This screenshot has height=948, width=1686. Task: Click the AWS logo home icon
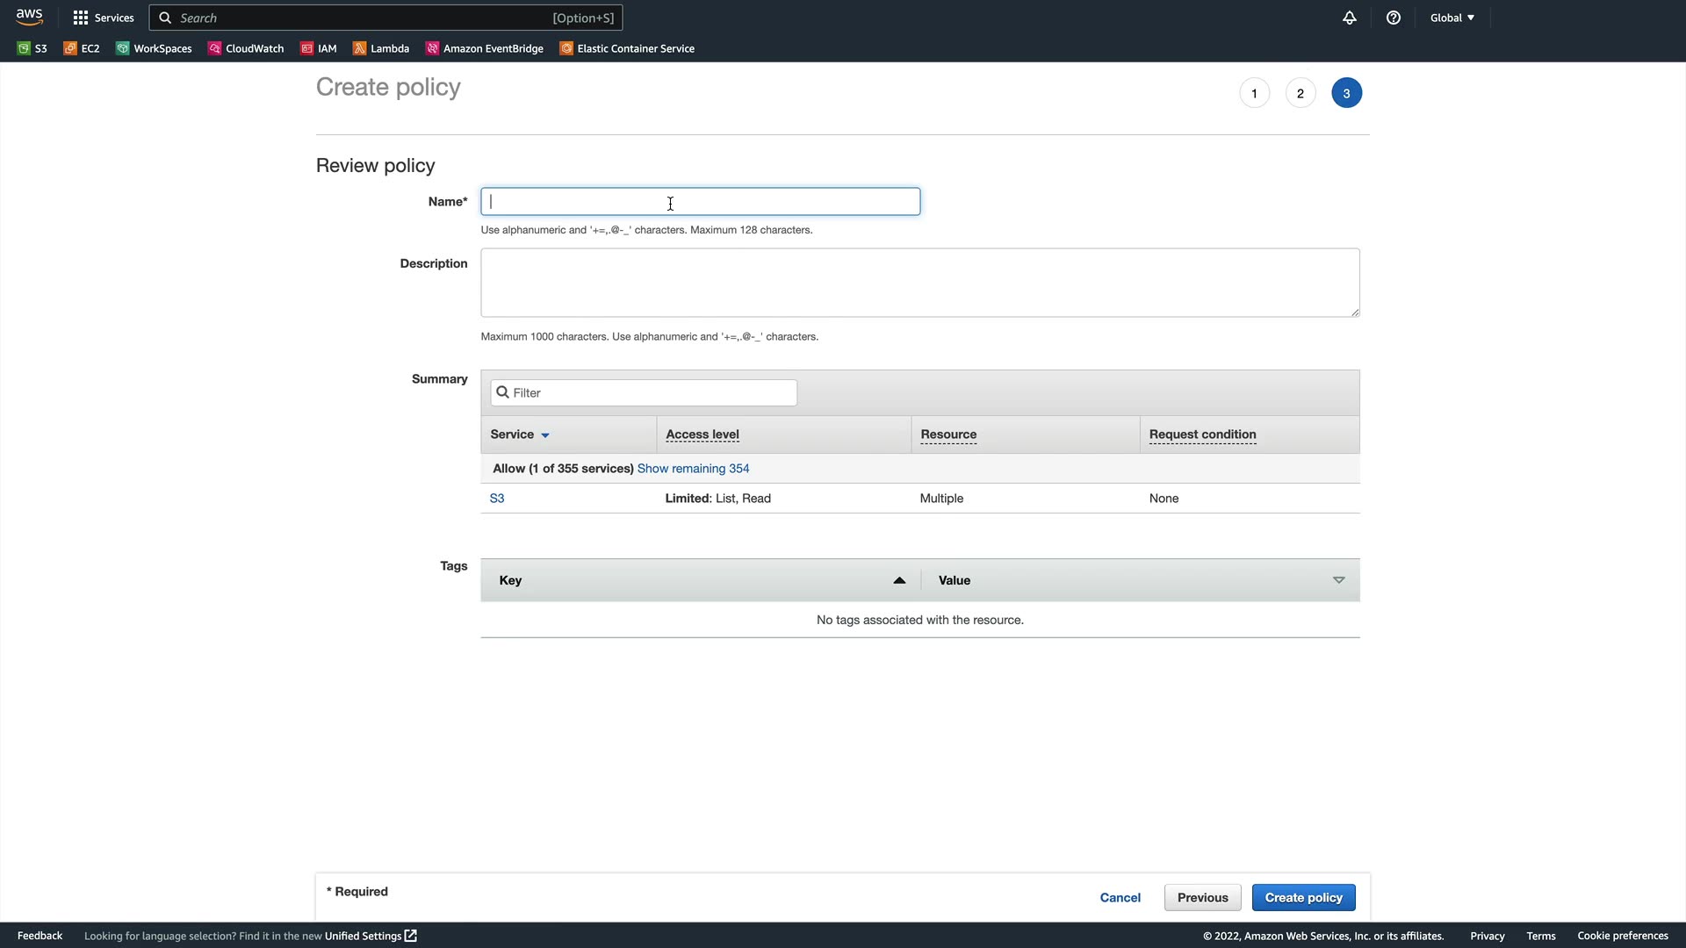[29, 17]
